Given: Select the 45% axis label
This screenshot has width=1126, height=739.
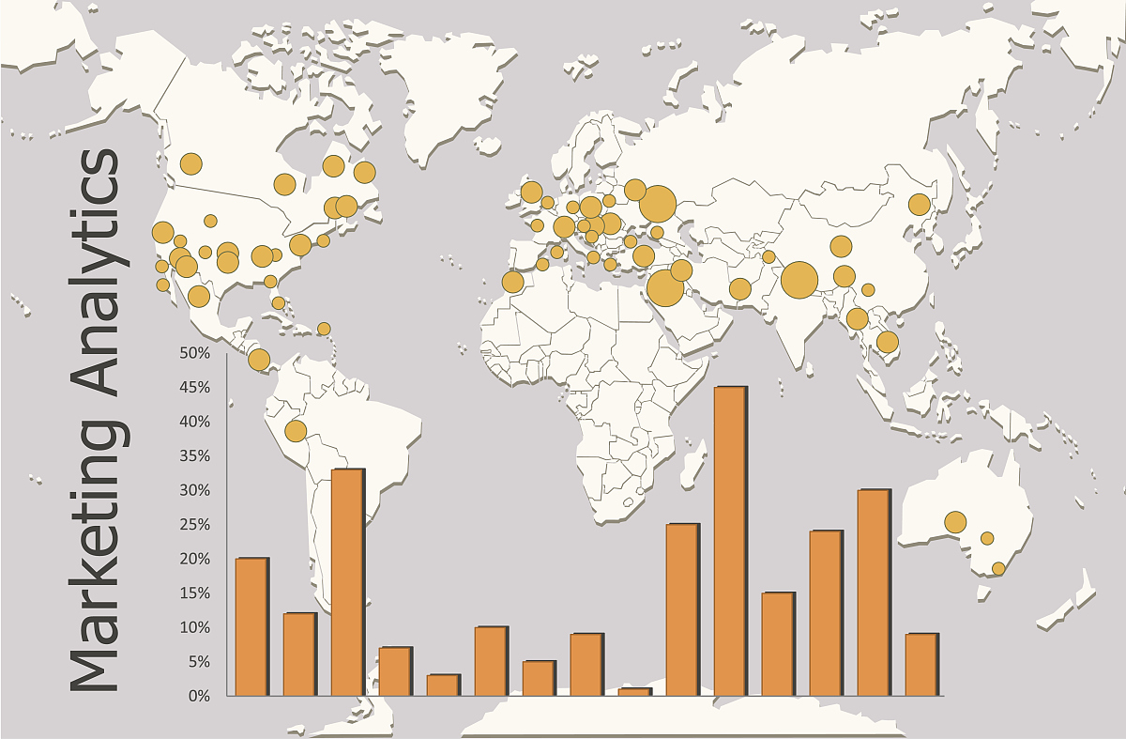Looking at the screenshot, I should click(x=194, y=388).
